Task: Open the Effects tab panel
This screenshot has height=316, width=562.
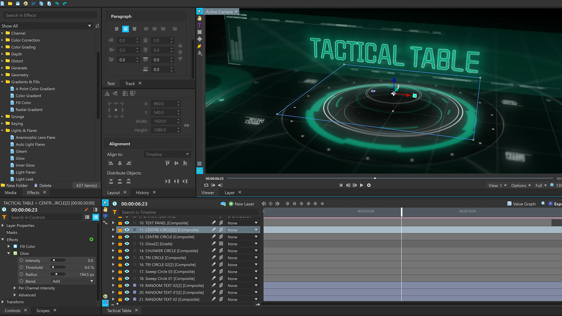Action: pos(33,193)
